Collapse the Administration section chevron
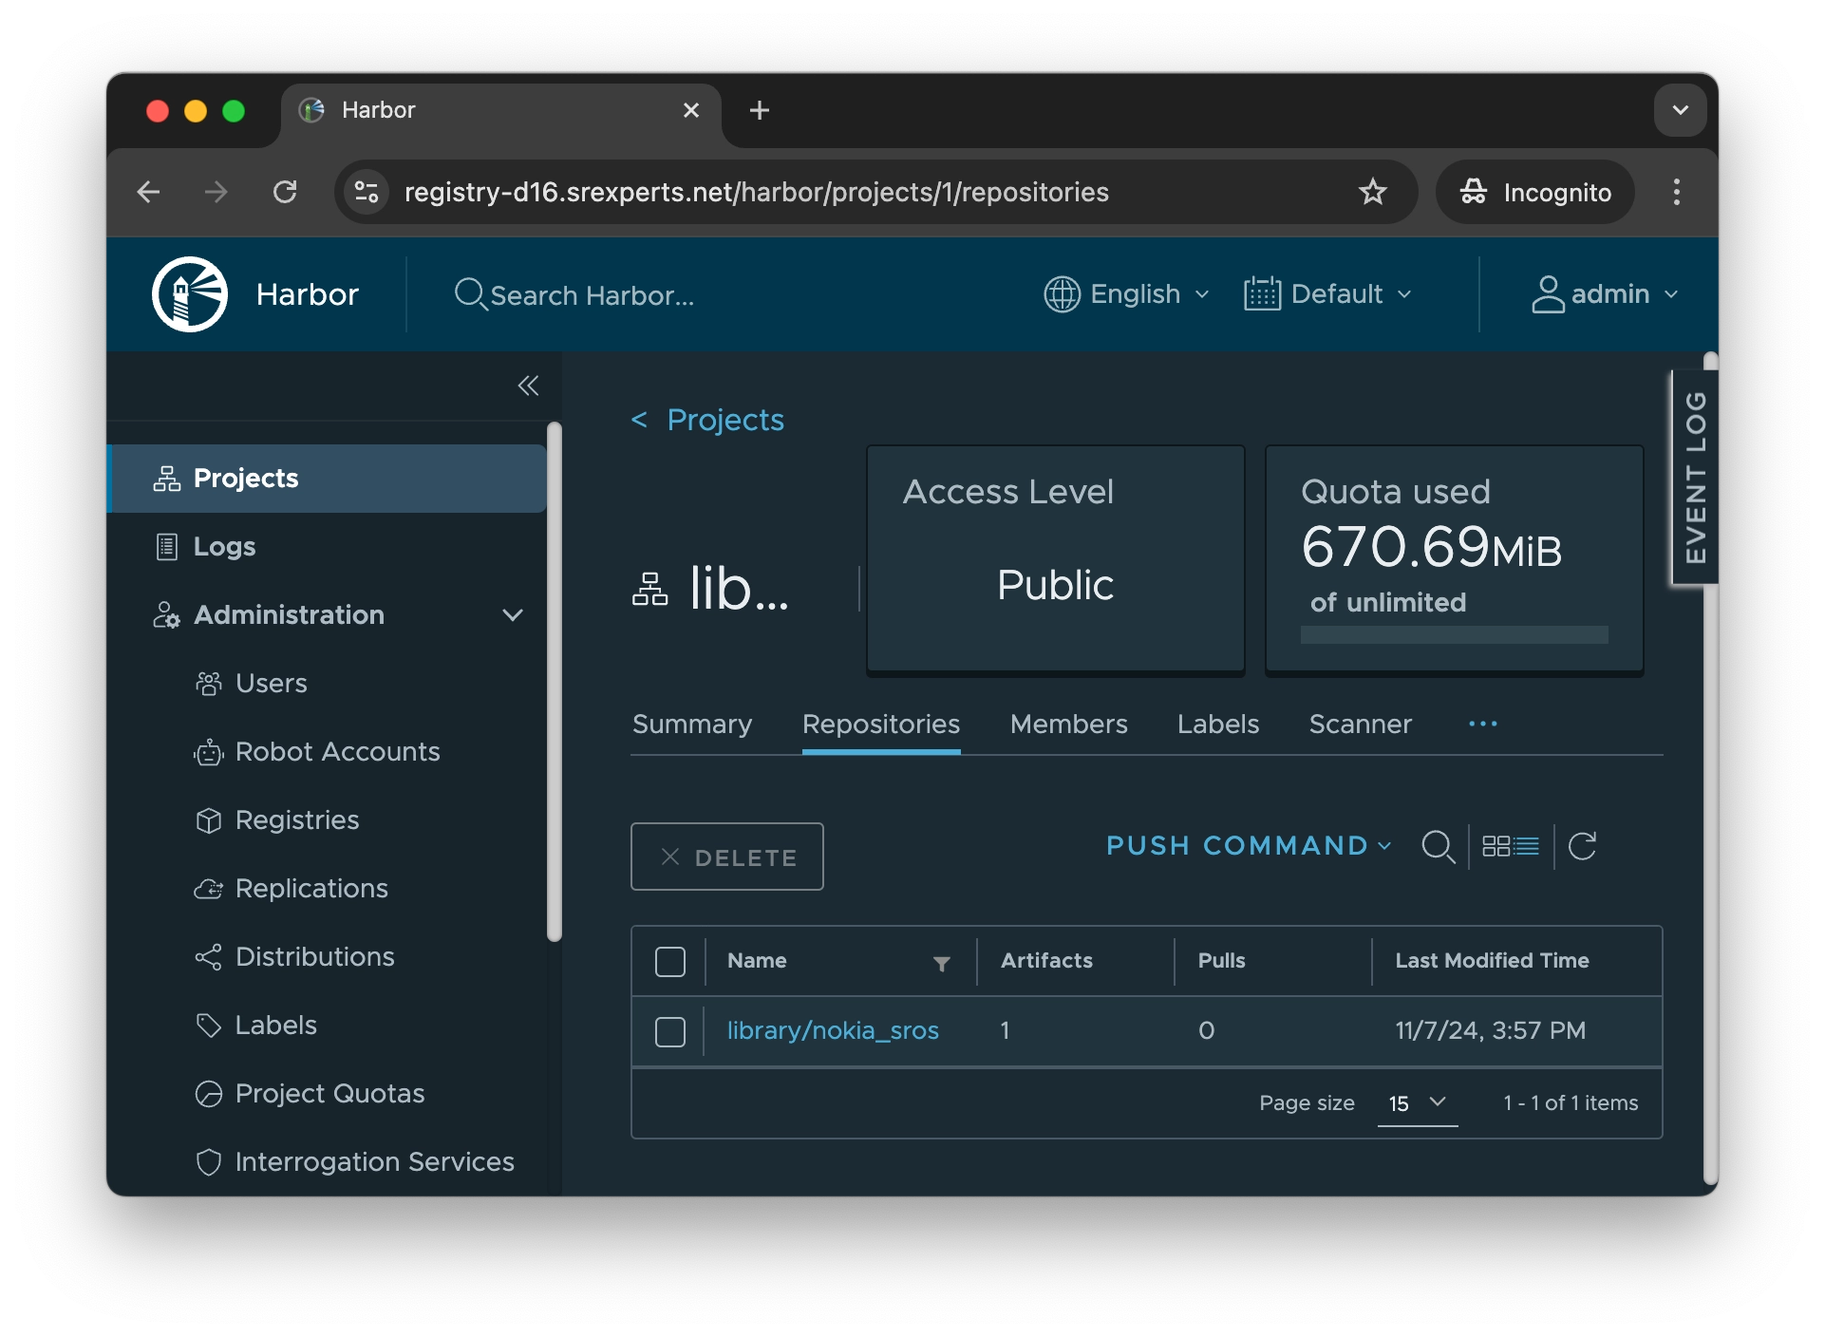 pos(513,615)
